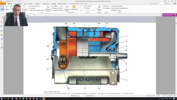
Task: Attach a file (Вложенный файл)
Action: [117, 6]
